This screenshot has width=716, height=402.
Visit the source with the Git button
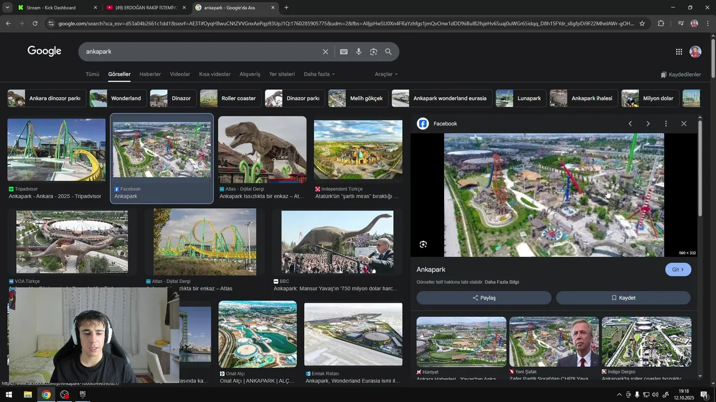[x=678, y=270]
